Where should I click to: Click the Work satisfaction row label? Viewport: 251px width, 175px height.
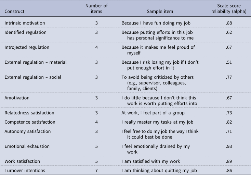22,161
